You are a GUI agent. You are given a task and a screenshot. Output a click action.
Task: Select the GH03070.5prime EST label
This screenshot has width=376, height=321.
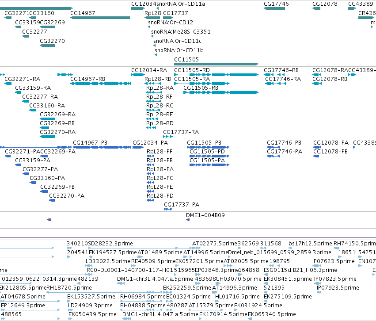(239, 279)
